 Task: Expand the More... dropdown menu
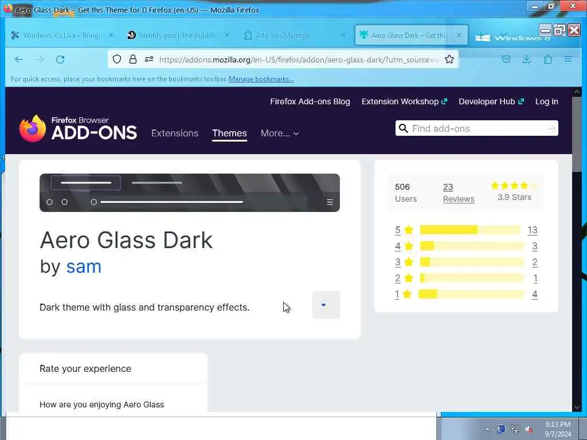click(280, 133)
